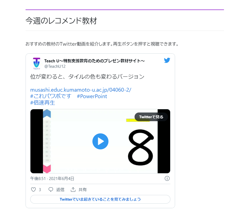Open the #PowerPoint hashtag

point(92,96)
